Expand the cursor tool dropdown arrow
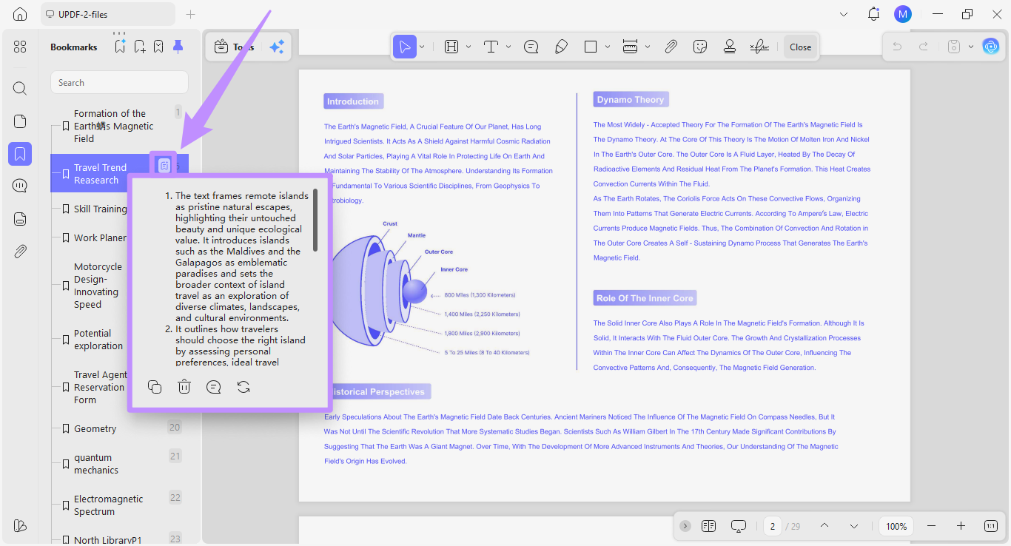 (x=422, y=47)
